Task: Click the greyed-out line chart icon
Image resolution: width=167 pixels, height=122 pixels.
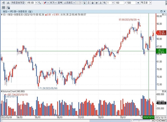Action: point(77,3)
